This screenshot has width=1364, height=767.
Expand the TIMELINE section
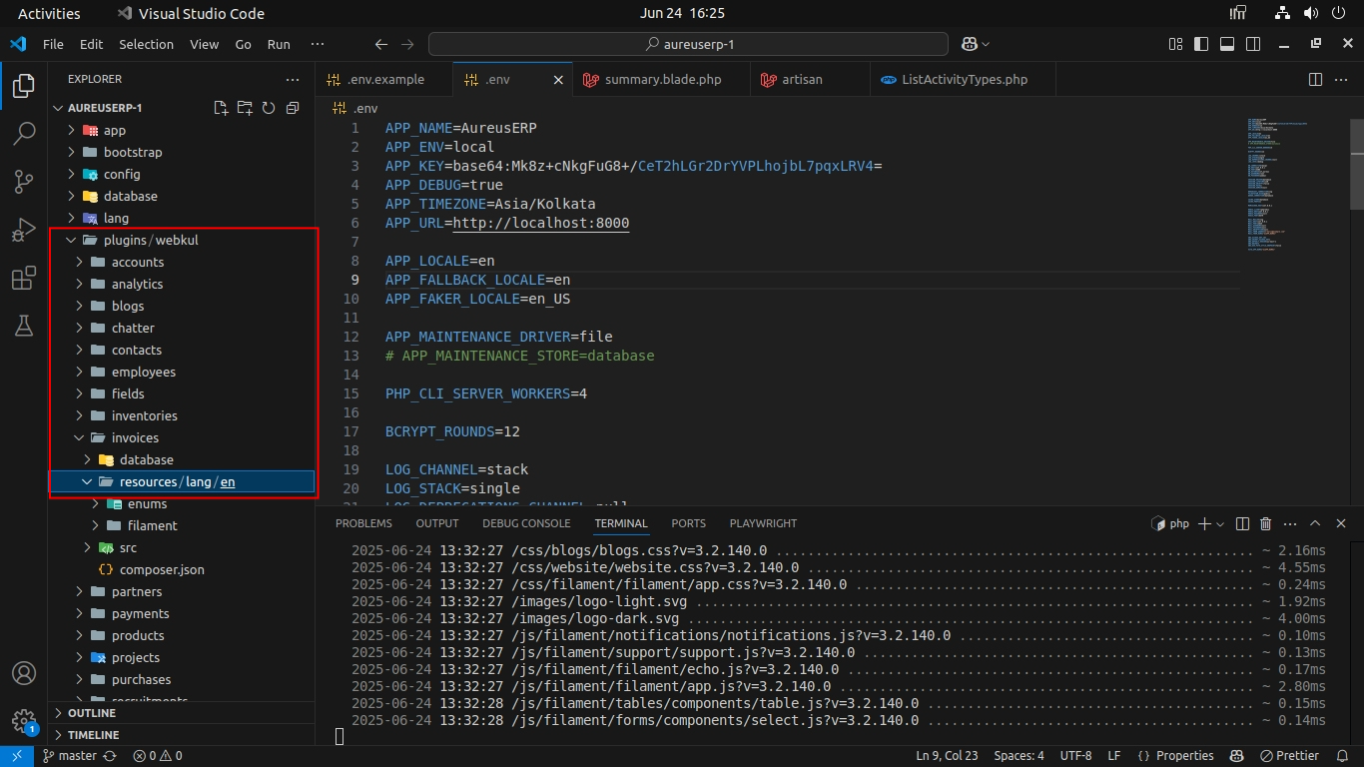(184, 735)
